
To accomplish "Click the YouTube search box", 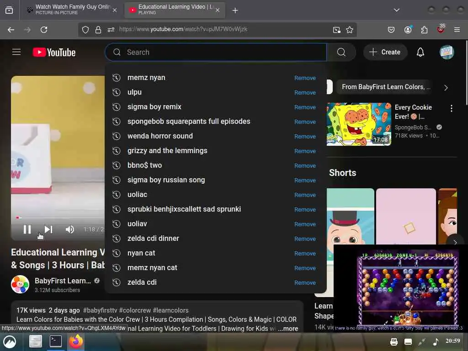I will [x=216, y=52].
